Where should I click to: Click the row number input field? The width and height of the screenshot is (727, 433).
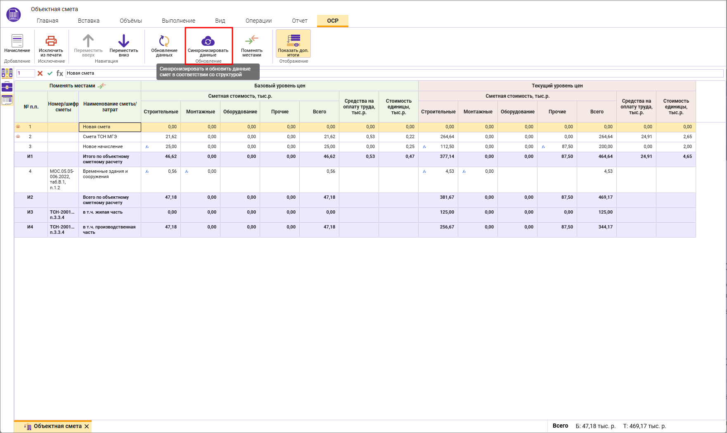tap(25, 73)
